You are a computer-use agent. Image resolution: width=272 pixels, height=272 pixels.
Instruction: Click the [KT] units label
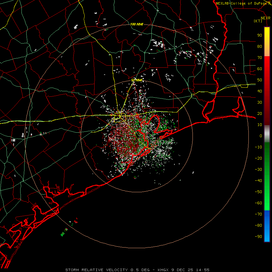(x=258, y=21)
